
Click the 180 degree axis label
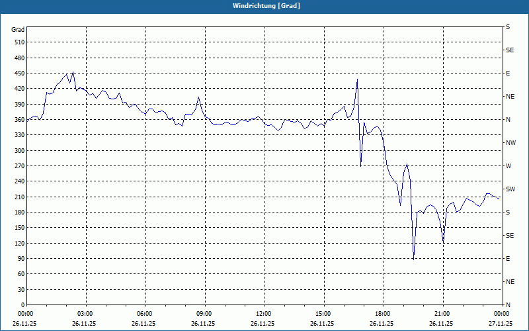point(20,213)
